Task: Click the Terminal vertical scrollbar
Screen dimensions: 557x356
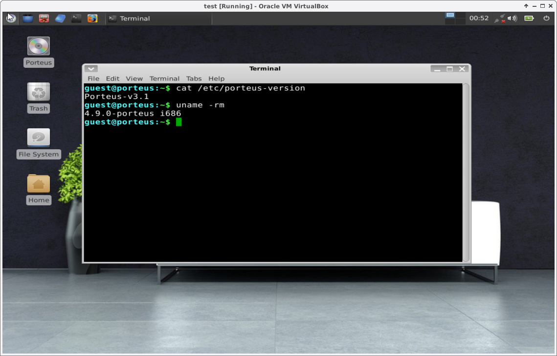Action: [466, 173]
